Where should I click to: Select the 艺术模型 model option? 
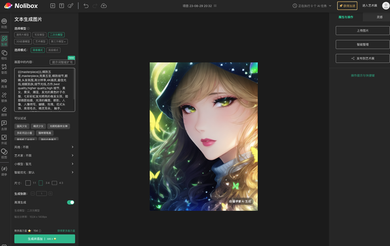[x=40, y=42]
